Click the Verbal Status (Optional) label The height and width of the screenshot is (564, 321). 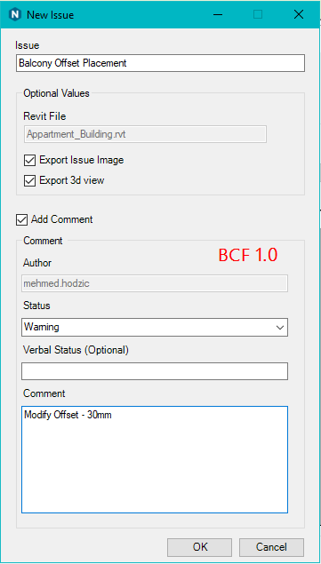(x=76, y=350)
